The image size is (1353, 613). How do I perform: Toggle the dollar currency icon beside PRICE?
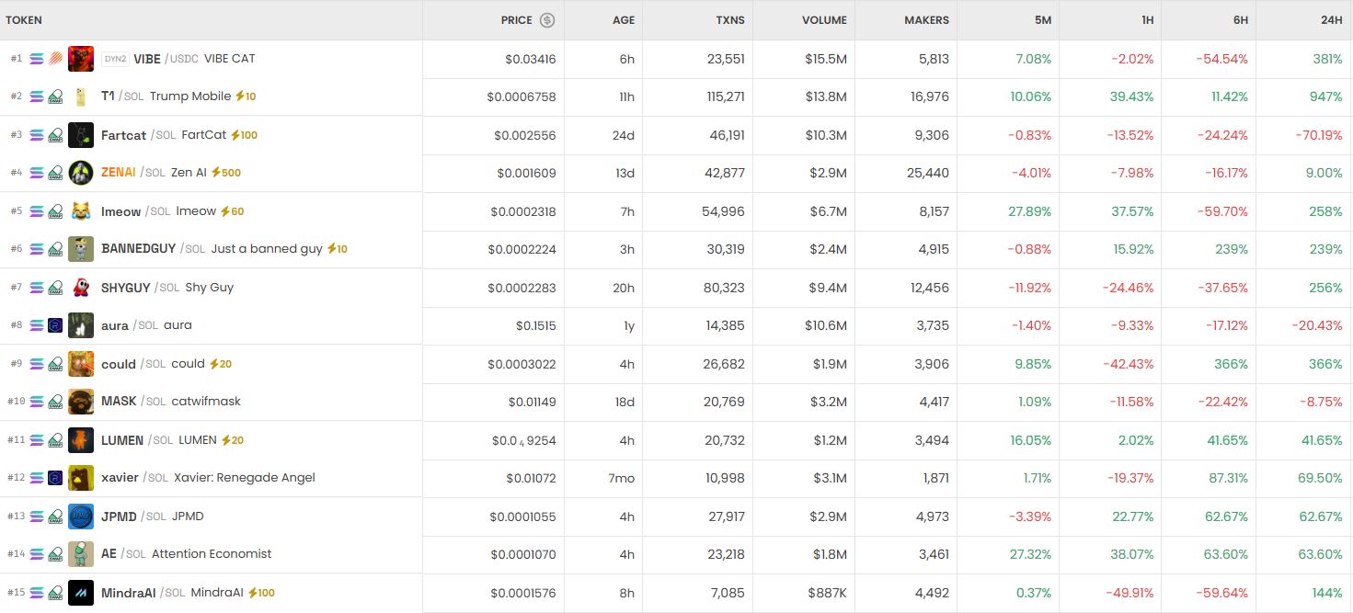547,20
